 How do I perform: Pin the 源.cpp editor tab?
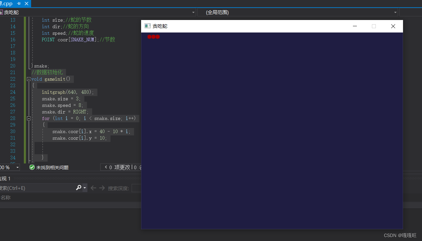point(19,4)
